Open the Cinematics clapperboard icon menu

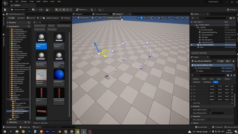pyautogui.click(x=48, y=10)
